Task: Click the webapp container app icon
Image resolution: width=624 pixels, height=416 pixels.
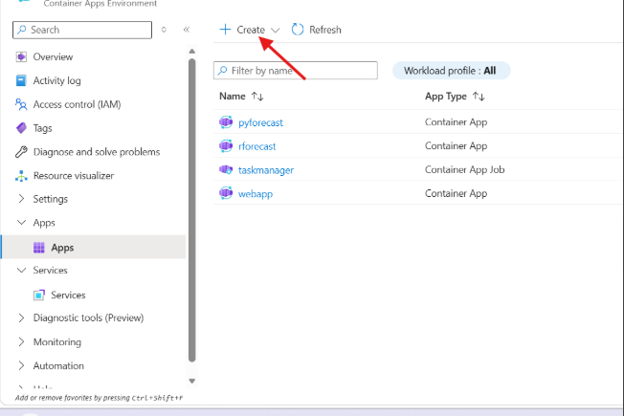Action: (226, 193)
